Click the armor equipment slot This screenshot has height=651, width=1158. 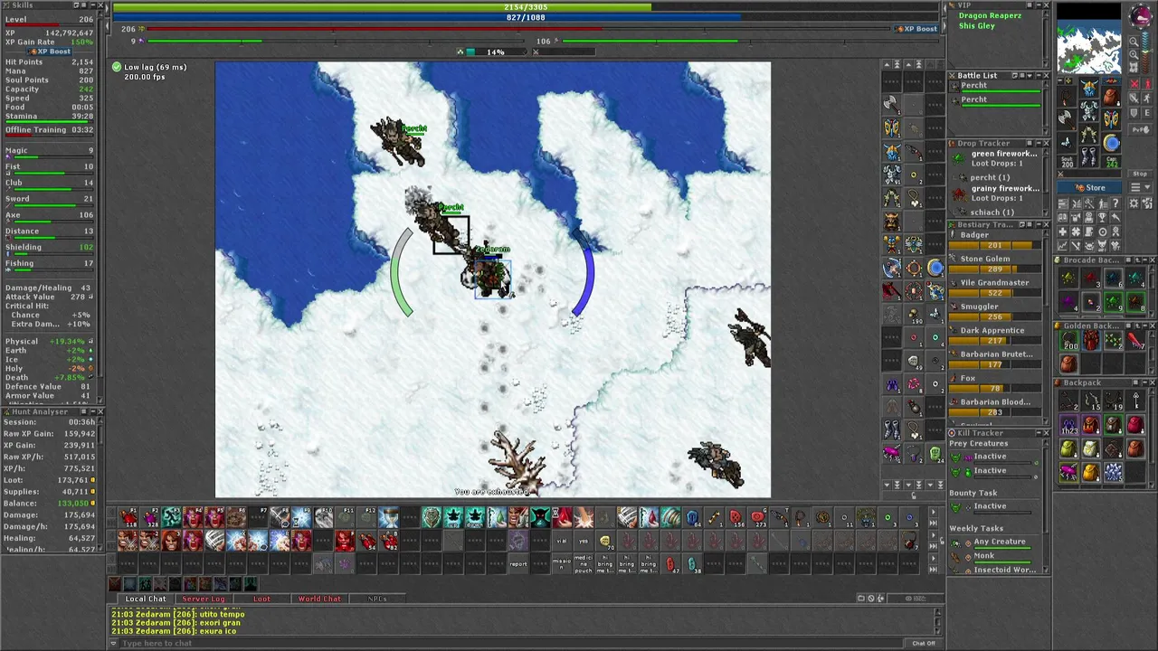1088,110
